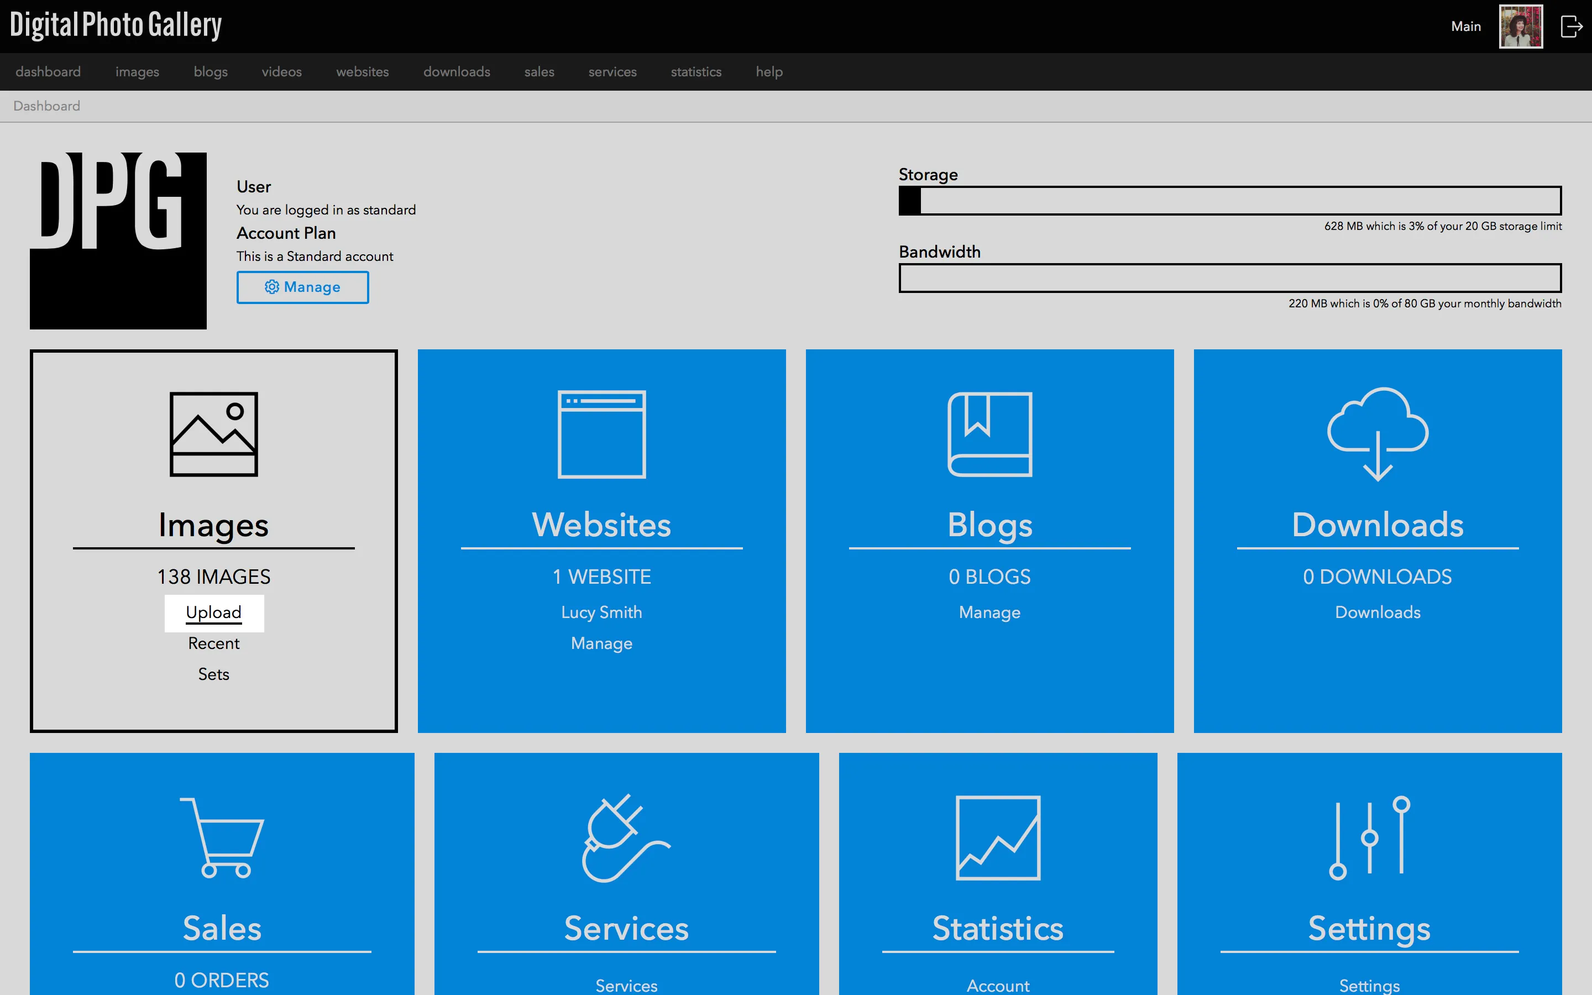1592x995 pixels.
Task: Open Recent images link
Action: tap(213, 643)
